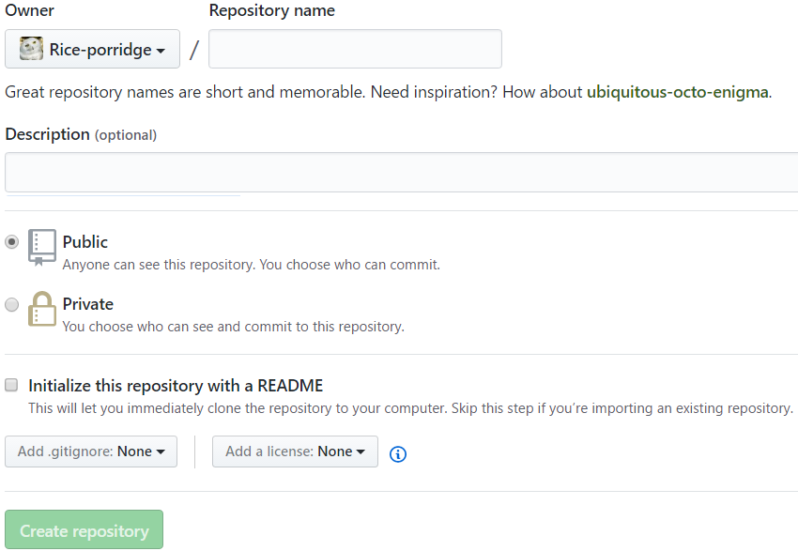Click the "Initialize this repository with a README" label

coord(176,386)
